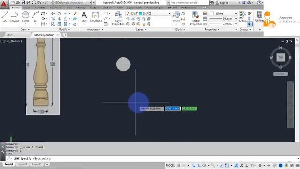Click the TOP face of the ViewCube
Screen dimensions: 300x169
coord(280,57)
